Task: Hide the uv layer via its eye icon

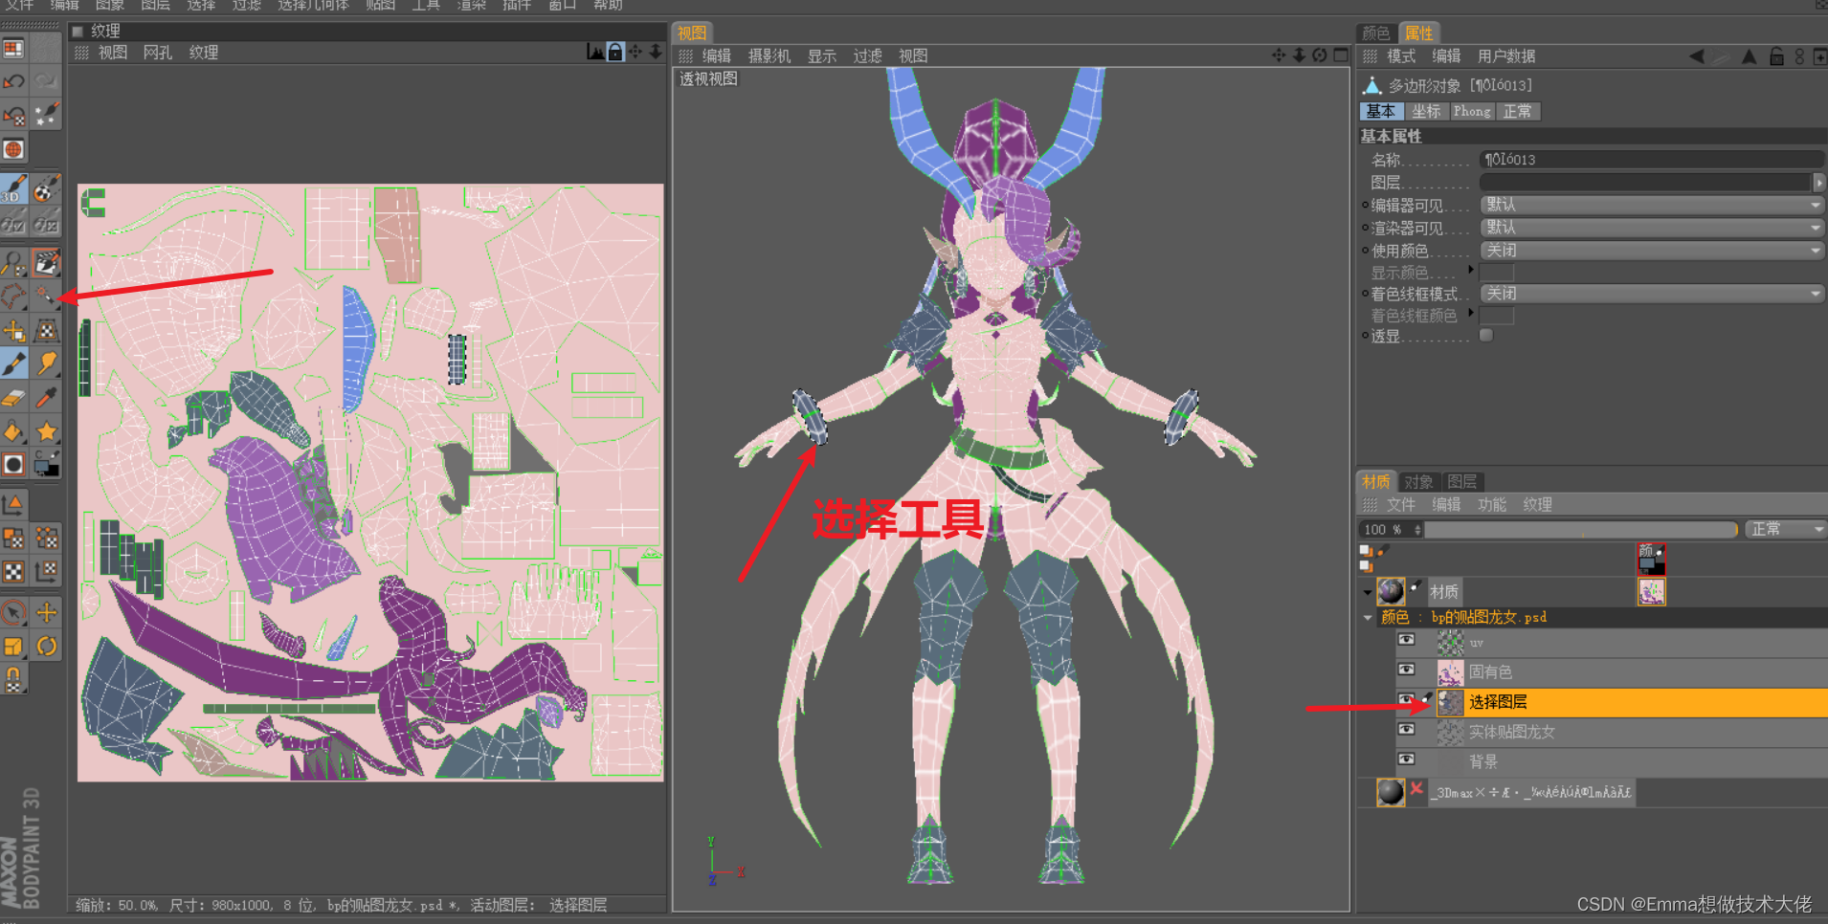Action: (1406, 640)
